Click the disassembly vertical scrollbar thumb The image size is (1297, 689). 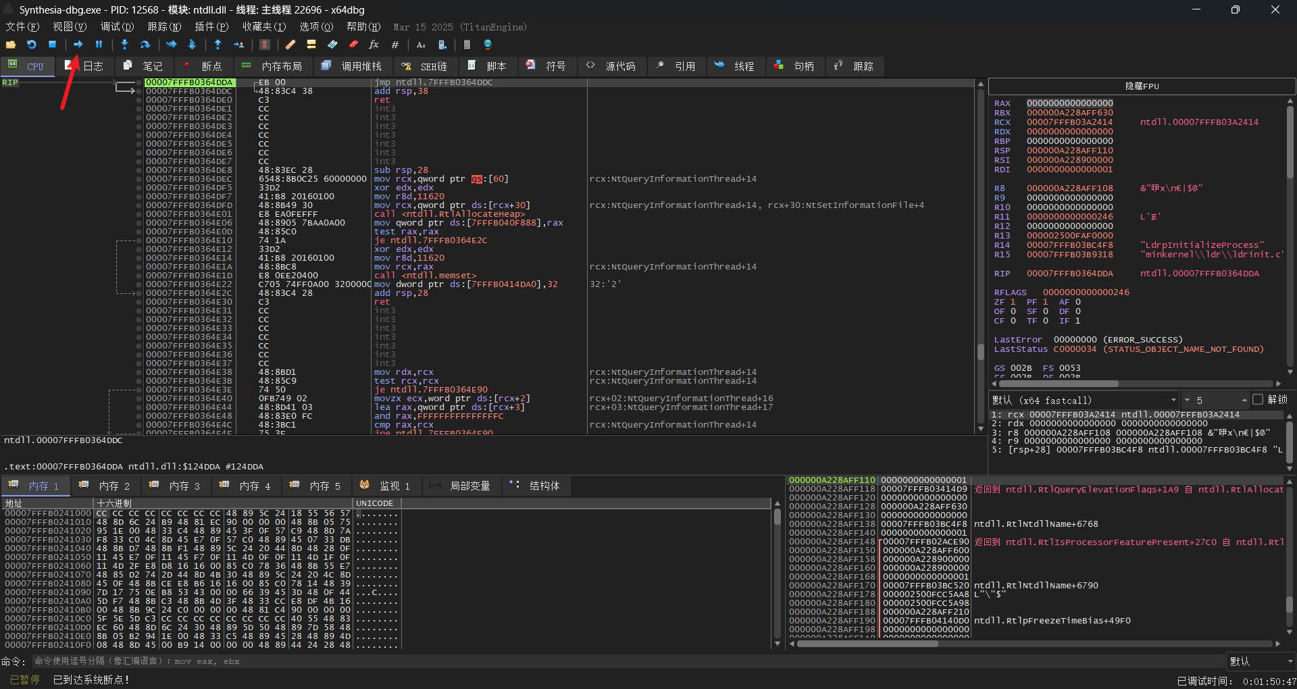[x=980, y=351]
